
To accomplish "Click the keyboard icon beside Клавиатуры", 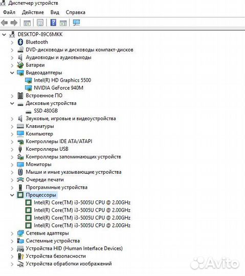I will (x=20, y=126).
